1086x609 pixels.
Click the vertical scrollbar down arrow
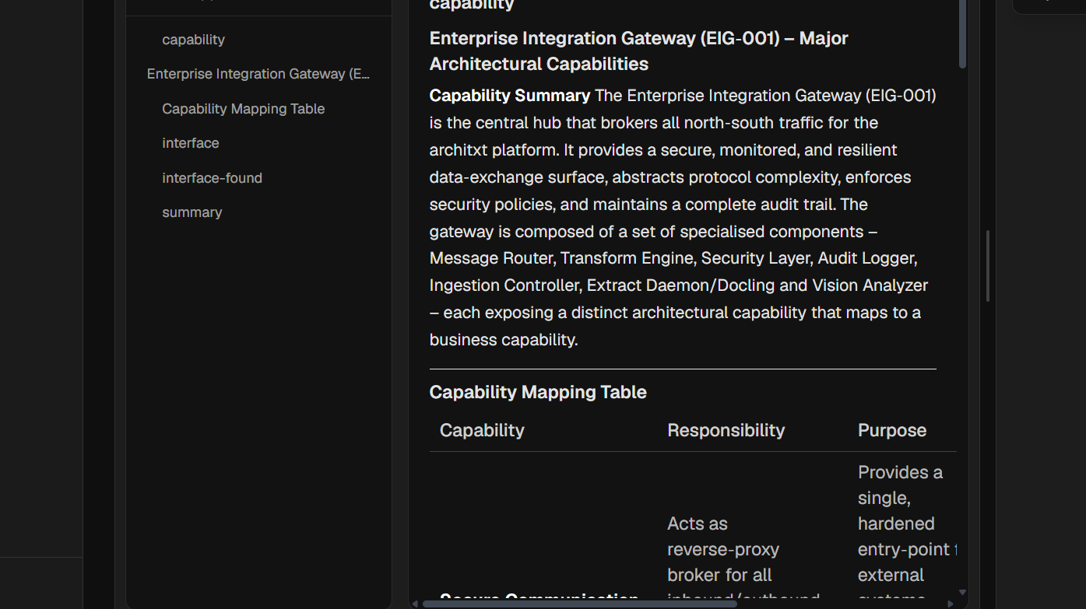(x=962, y=593)
